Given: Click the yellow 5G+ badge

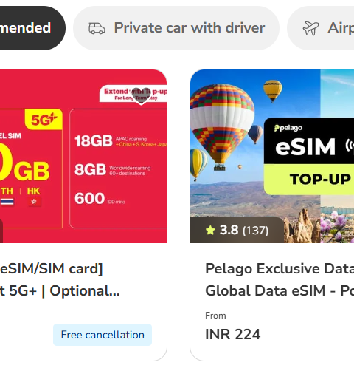Looking at the screenshot, I should pyautogui.click(x=44, y=120).
